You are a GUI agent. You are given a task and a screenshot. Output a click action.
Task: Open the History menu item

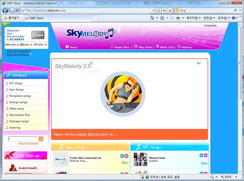point(185,47)
